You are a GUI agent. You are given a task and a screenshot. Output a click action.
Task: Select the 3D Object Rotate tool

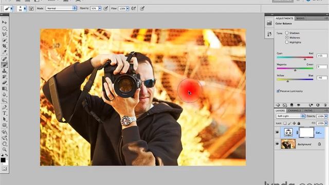5,132
